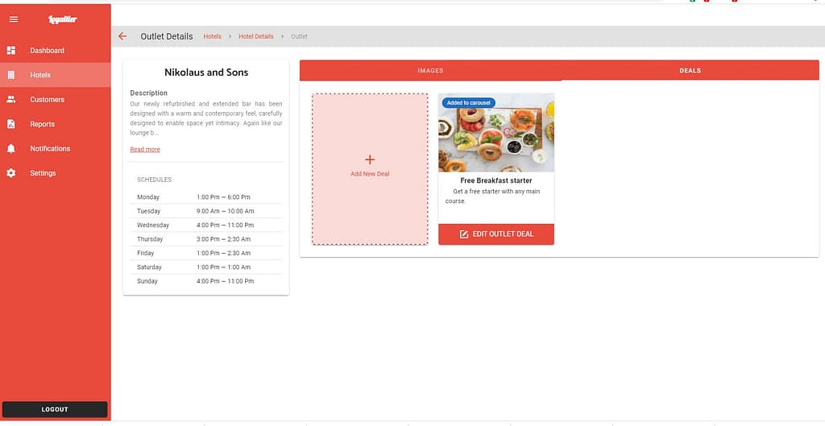
Task: Open Hotel Details breadcrumb link
Action: click(x=256, y=36)
